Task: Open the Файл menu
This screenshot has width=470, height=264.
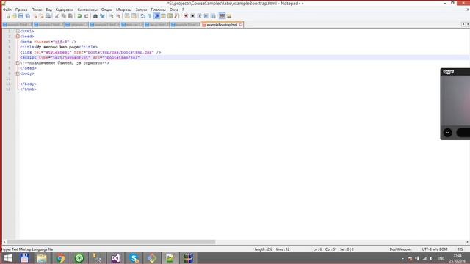Action: pyautogui.click(x=7, y=10)
